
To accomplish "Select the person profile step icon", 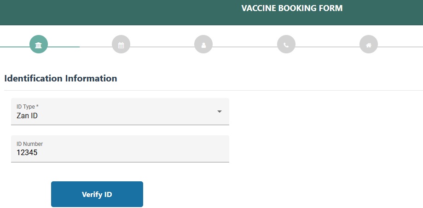I will [x=203, y=45].
